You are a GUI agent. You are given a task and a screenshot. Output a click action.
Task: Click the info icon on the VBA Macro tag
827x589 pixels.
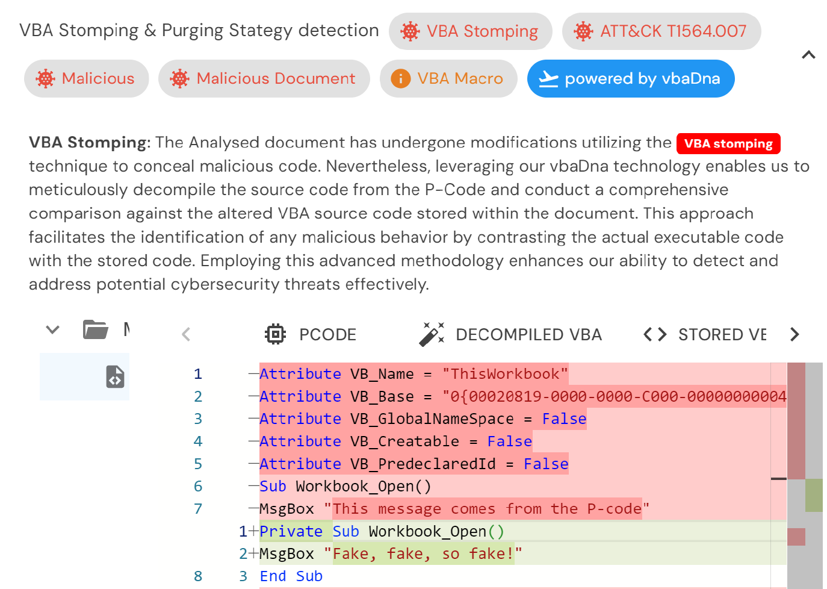click(x=400, y=78)
